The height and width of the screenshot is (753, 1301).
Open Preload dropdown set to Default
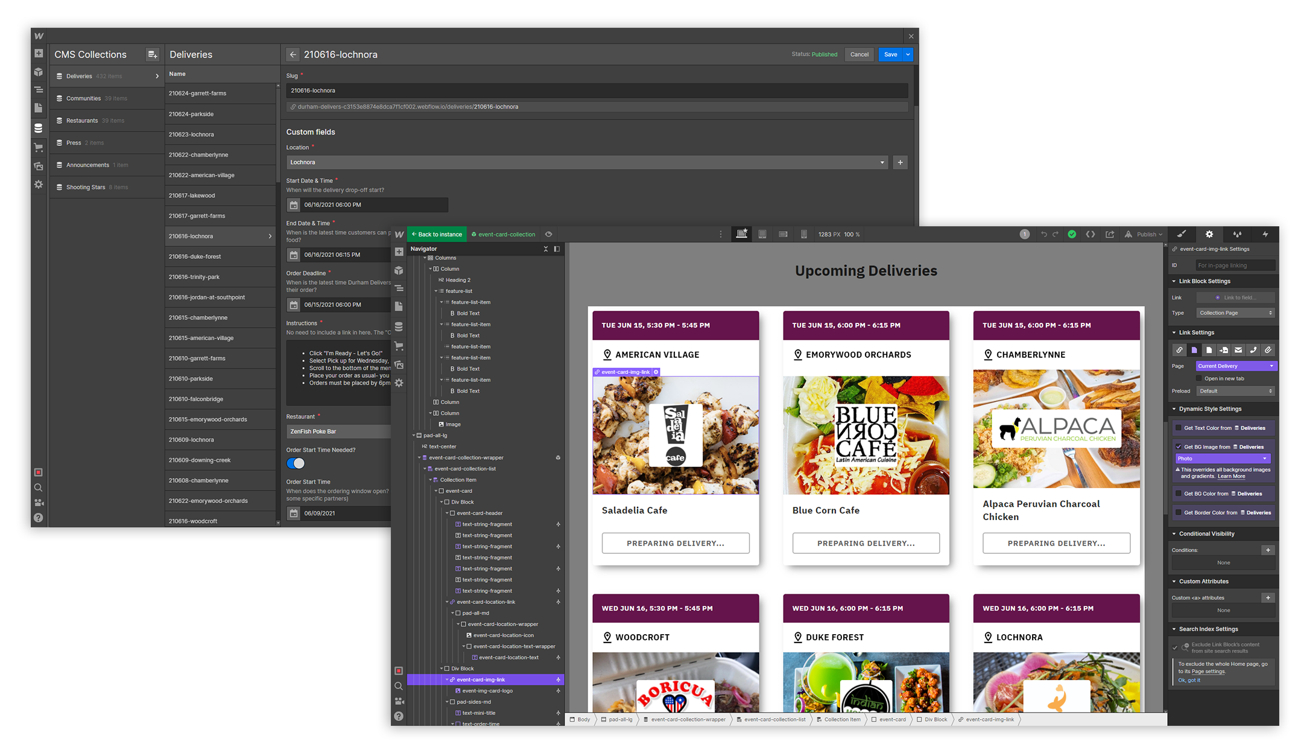pyautogui.click(x=1235, y=391)
